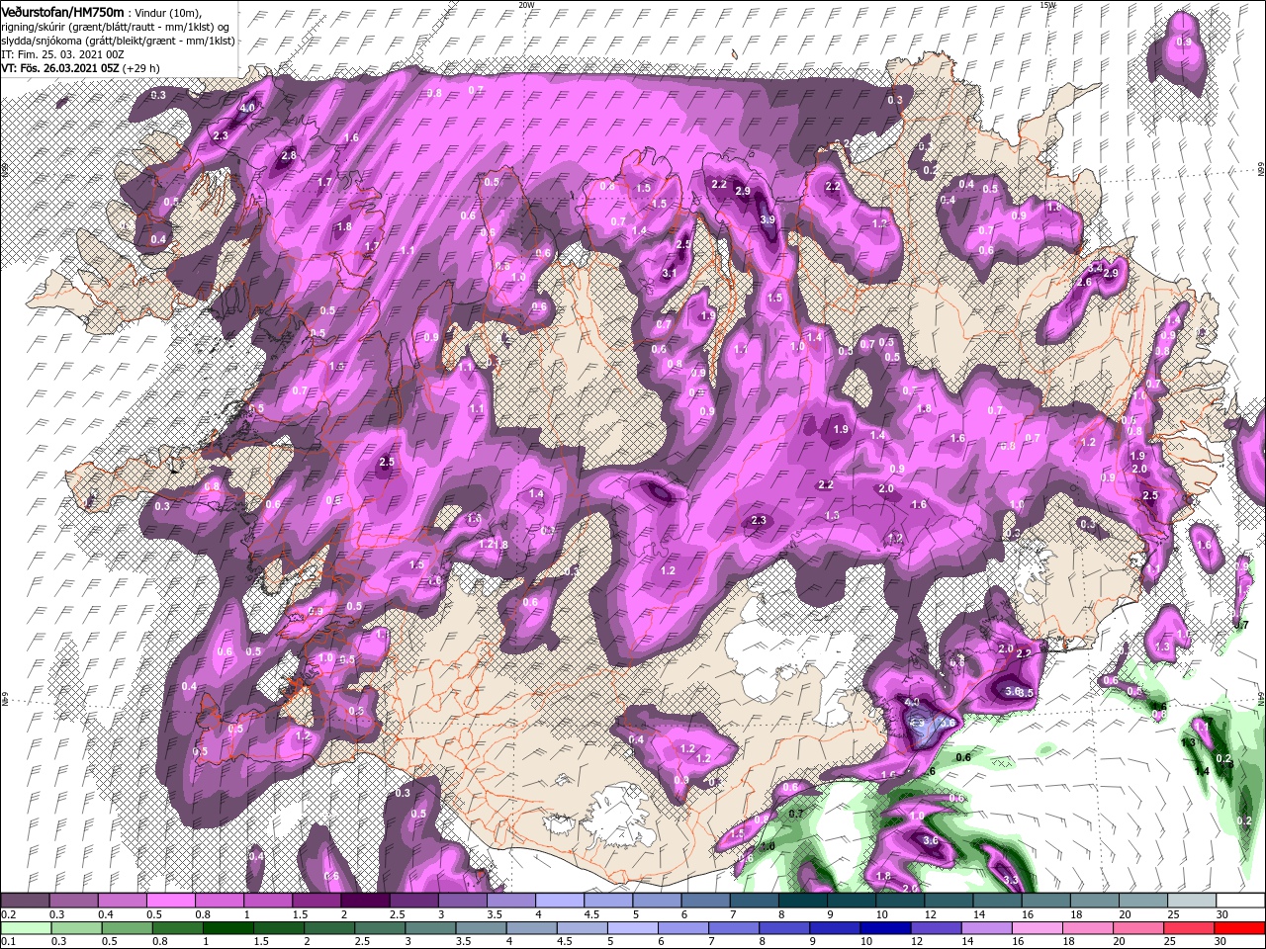This screenshot has height=949, width=1266.
Task: Click the crimson rain swatch between 25 and 30
Action: pyautogui.click(x=1189, y=928)
